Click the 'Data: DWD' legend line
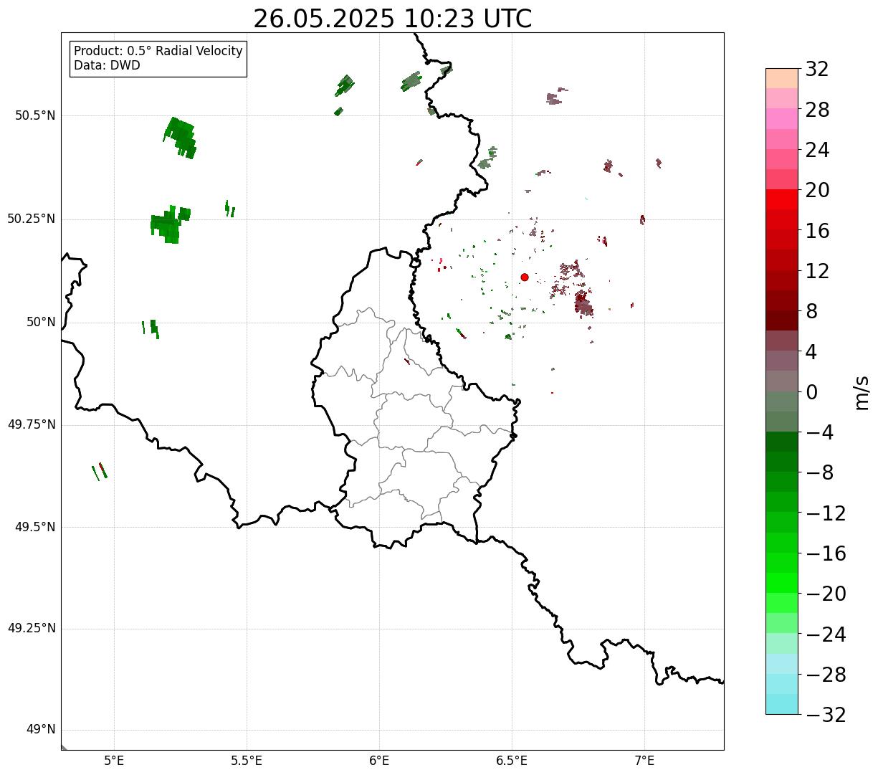 pyautogui.click(x=108, y=65)
